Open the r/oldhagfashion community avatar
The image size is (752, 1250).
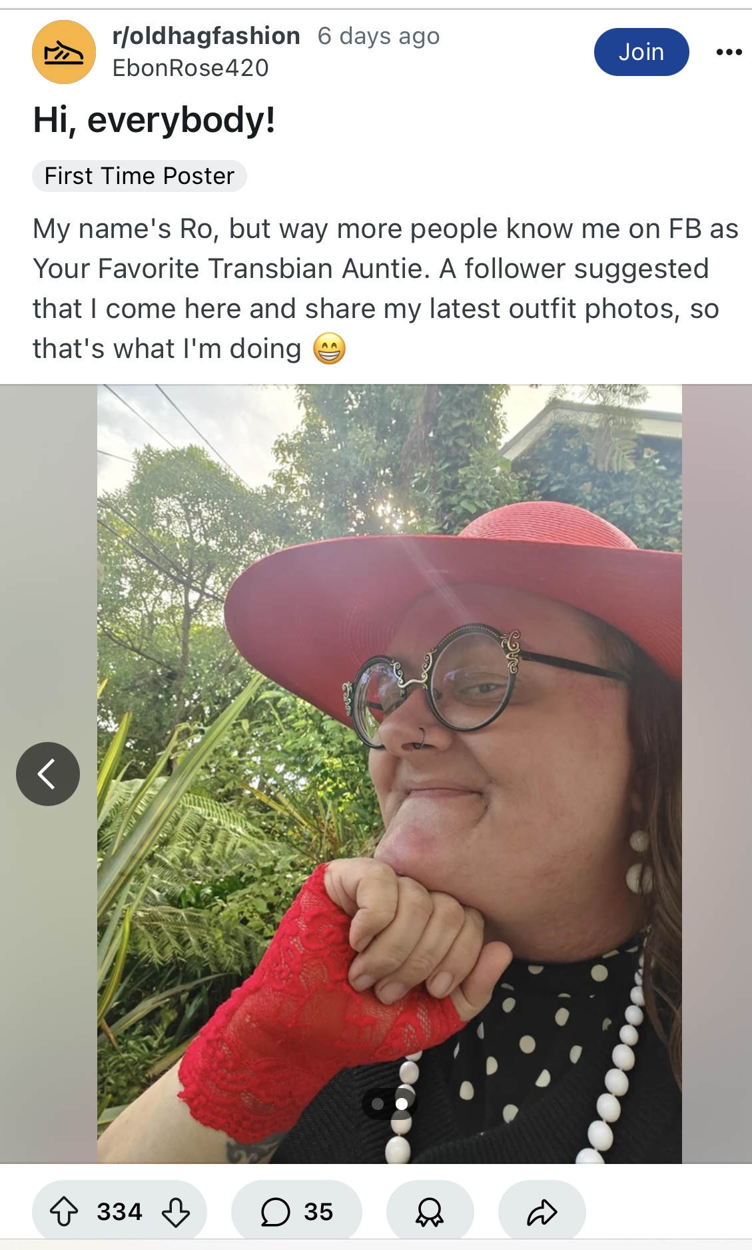[x=64, y=52]
